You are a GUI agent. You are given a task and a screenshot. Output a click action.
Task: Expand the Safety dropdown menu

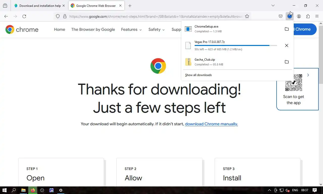(156, 30)
